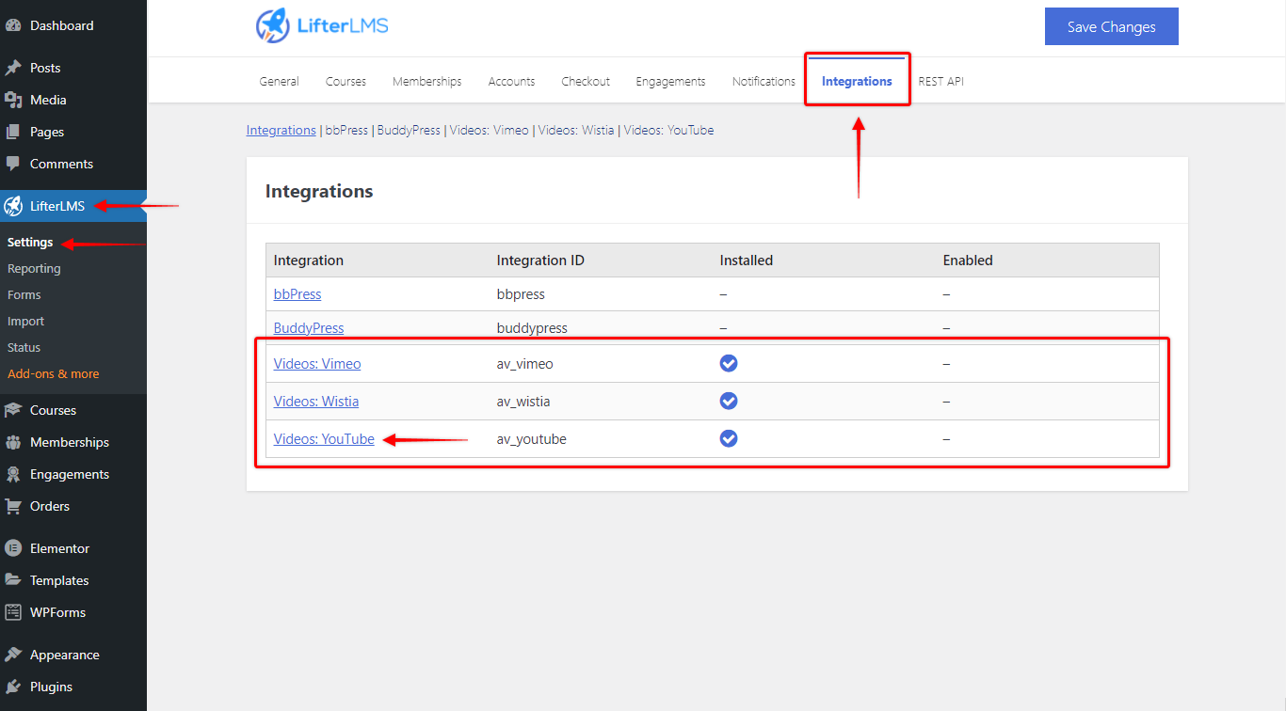Click the Installed column header
Screen dimensions: 1286x711
(747, 261)
